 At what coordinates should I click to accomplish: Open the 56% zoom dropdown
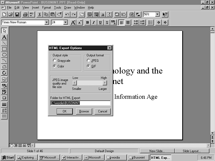click(x=157, y=14)
